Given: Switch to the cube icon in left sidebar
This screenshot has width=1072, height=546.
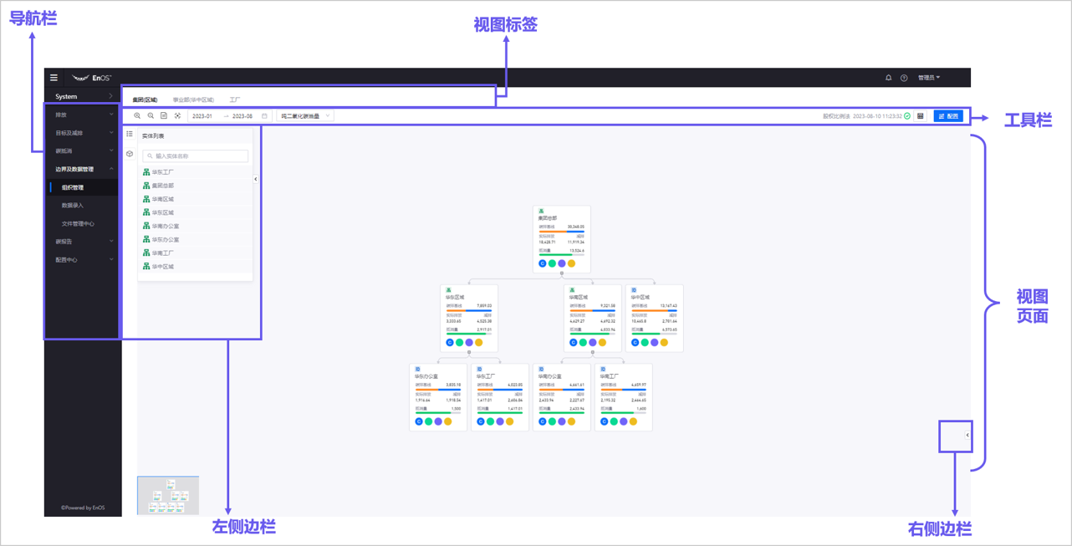Looking at the screenshot, I should (x=130, y=154).
